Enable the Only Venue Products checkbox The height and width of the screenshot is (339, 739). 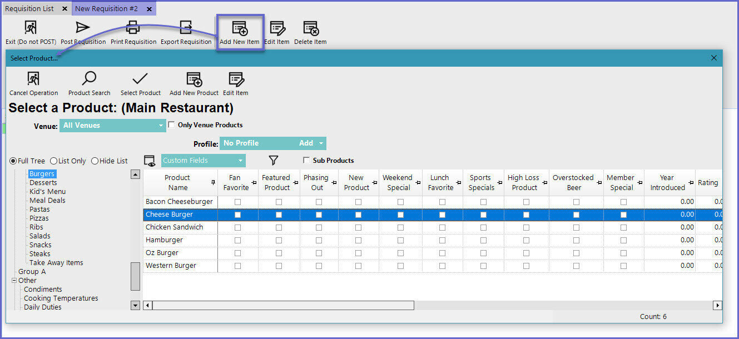(172, 125)
